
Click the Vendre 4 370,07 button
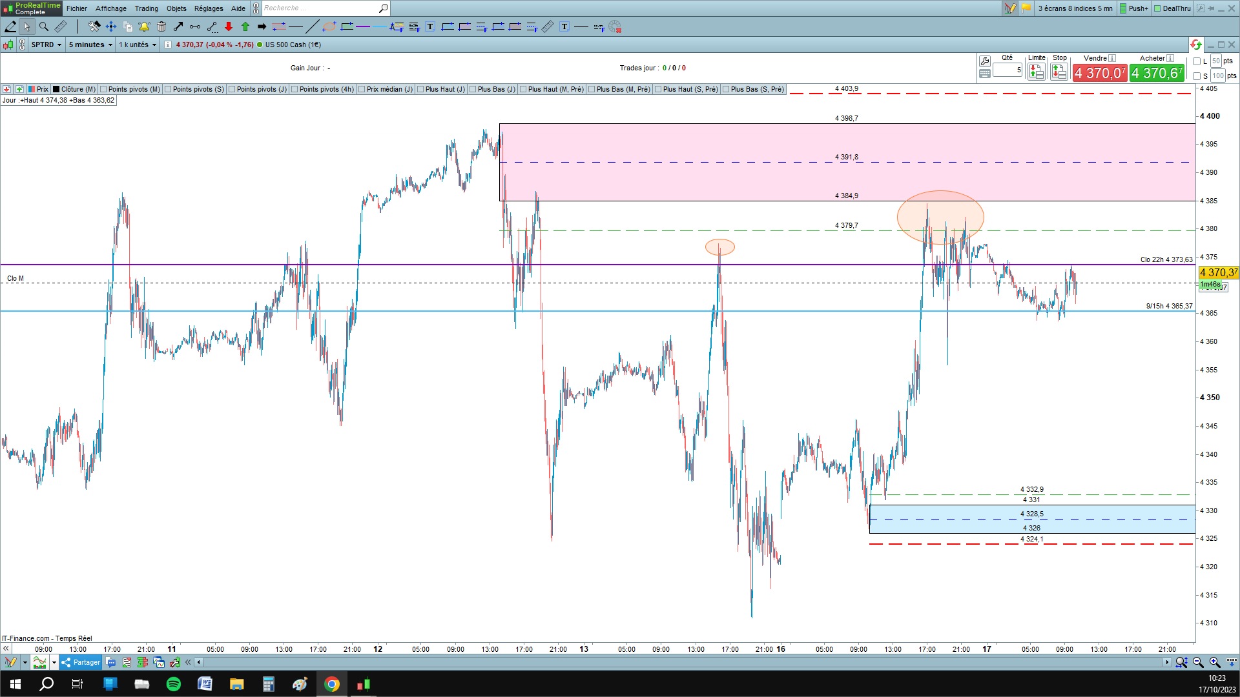(x=1099, y=74)
